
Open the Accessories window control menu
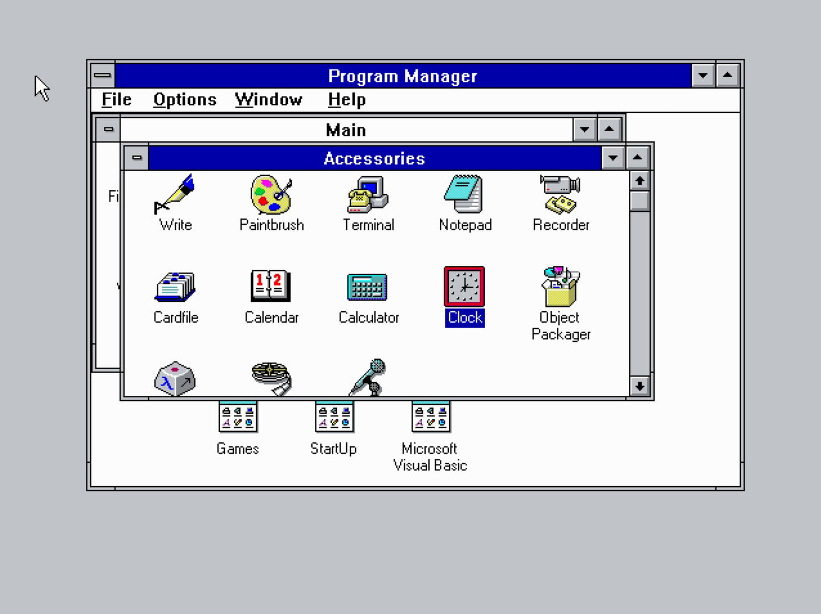136,158
